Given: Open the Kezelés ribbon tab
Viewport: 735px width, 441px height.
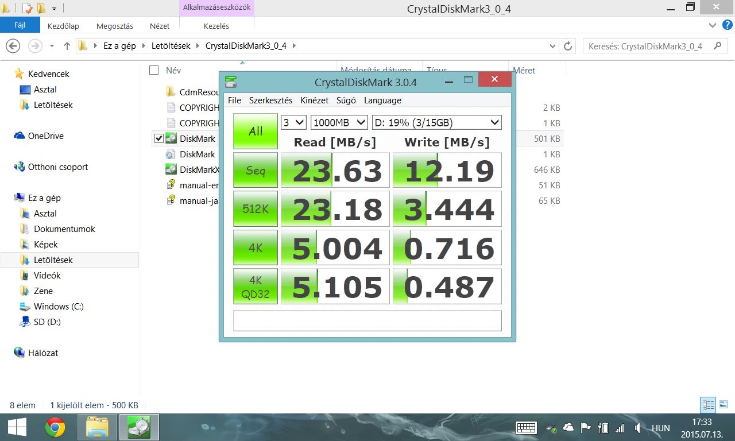Looking at the screenshot, I should pos(216,26).
